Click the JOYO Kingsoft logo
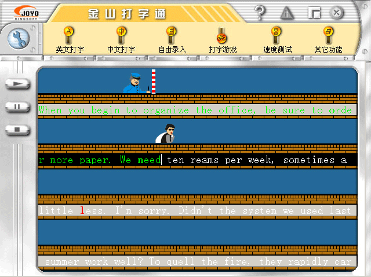371x277 pixels. (27, 13)
